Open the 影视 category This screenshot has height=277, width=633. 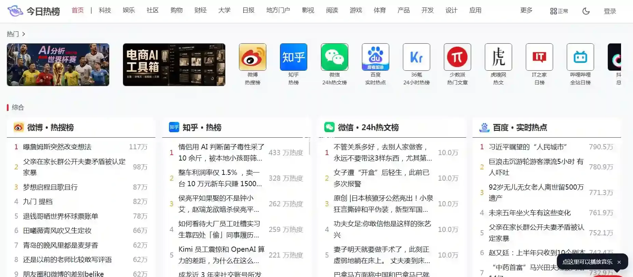coord(308,10)
